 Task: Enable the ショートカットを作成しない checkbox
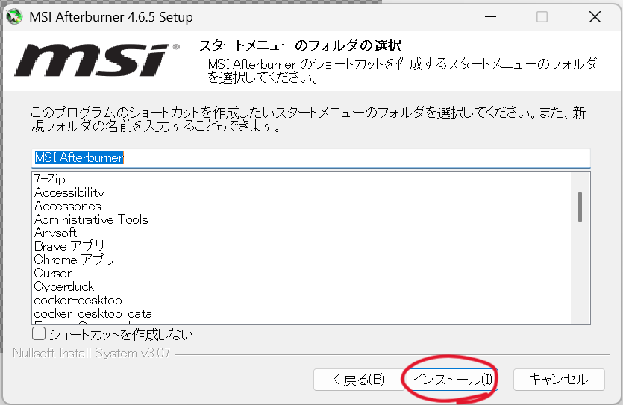[x=40, y=334]
